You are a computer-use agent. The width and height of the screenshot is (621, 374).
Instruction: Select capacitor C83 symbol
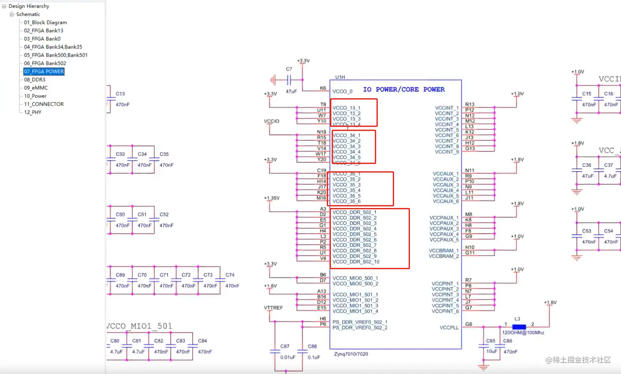click(171, 346)
